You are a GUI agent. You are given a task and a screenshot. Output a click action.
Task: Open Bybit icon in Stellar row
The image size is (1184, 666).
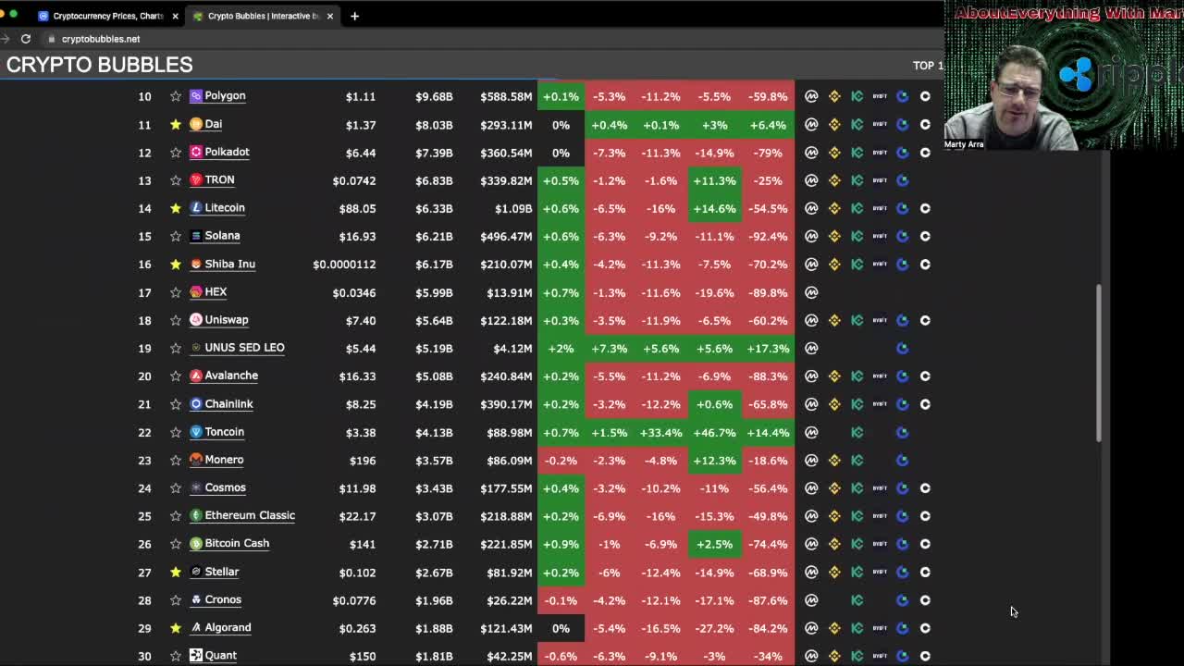point(880,572)
